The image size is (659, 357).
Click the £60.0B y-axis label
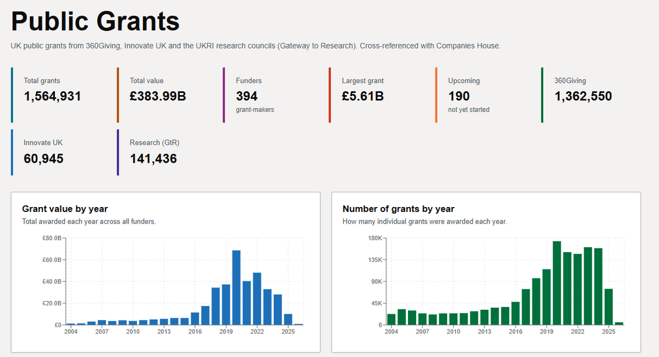[52, 260]
